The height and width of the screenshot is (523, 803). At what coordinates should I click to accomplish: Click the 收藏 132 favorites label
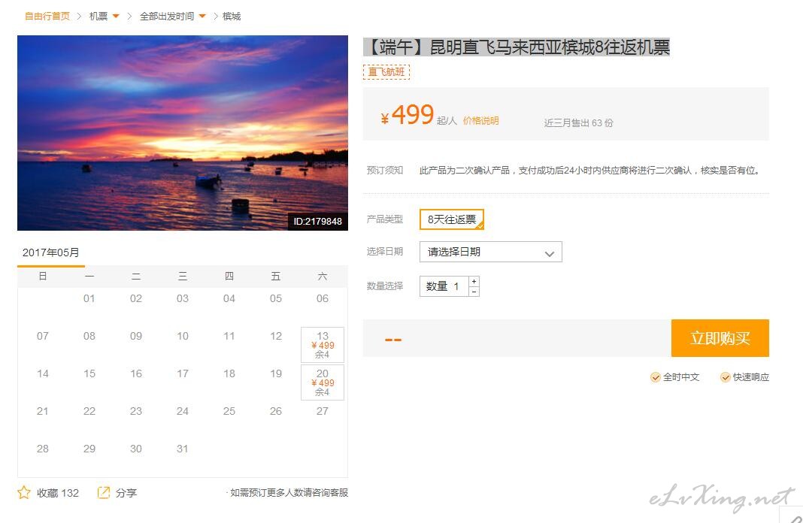pyautogui.click(x=57, y=494)
